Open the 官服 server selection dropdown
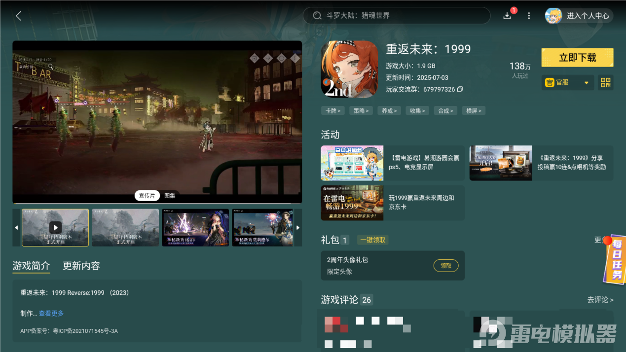The width and height of the screenshot is (626, 352). [x=567, y=82]
